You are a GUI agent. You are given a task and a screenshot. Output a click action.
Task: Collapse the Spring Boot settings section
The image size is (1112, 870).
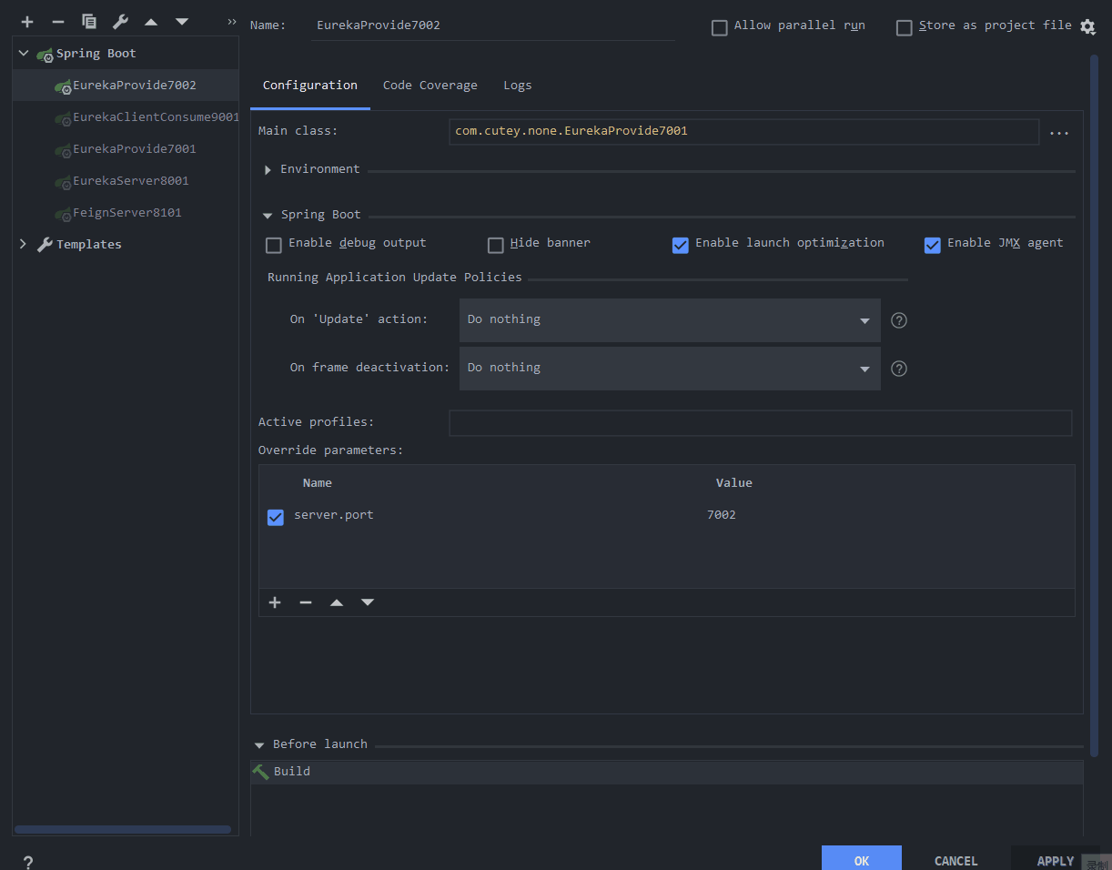(x=268, y=216)
